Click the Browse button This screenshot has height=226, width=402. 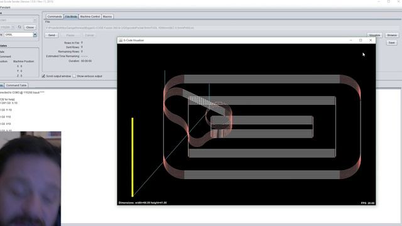391,35
